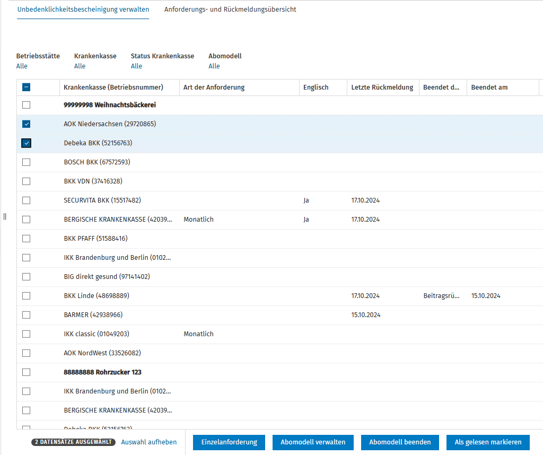Click 15.10.2024 date in BARMER row
543x455 pixels.
(x=366, y=315)
